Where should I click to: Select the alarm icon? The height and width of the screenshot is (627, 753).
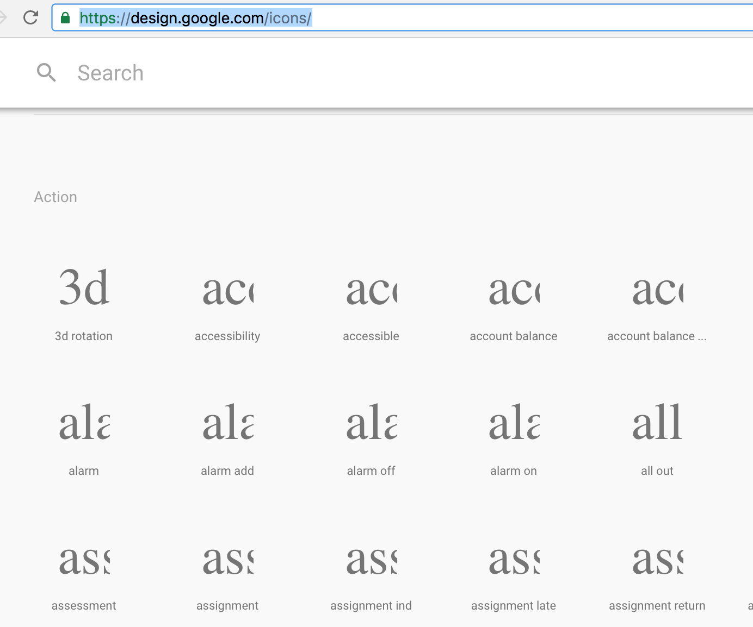[84, 424]
